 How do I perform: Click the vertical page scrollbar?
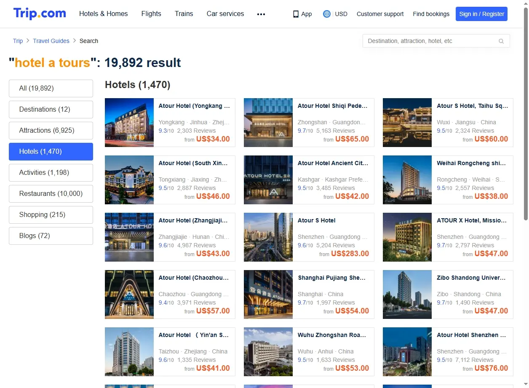pyautogui.click(x=526, y=114)
